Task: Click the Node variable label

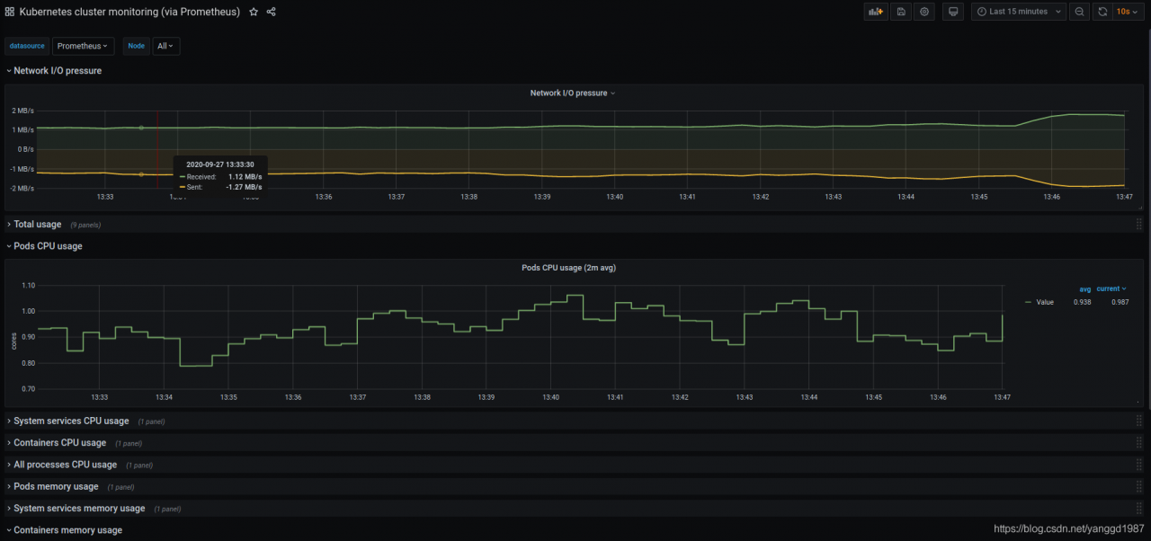Action: 136,46
